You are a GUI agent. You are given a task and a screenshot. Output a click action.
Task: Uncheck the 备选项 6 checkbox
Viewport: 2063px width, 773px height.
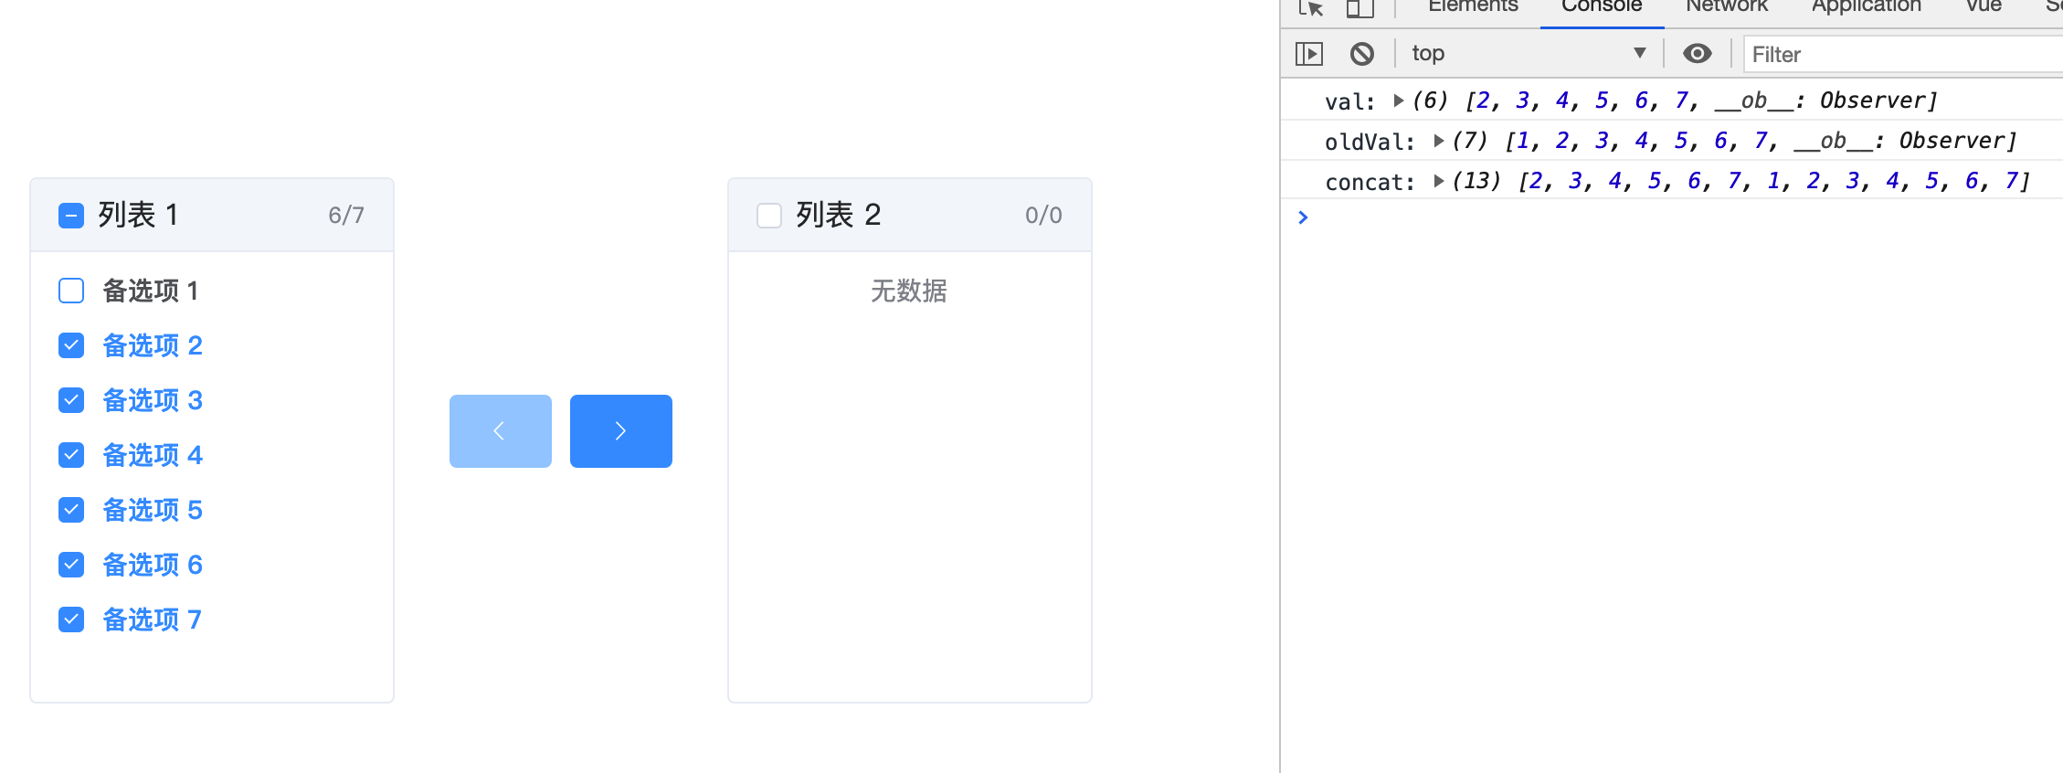point(71,565)
